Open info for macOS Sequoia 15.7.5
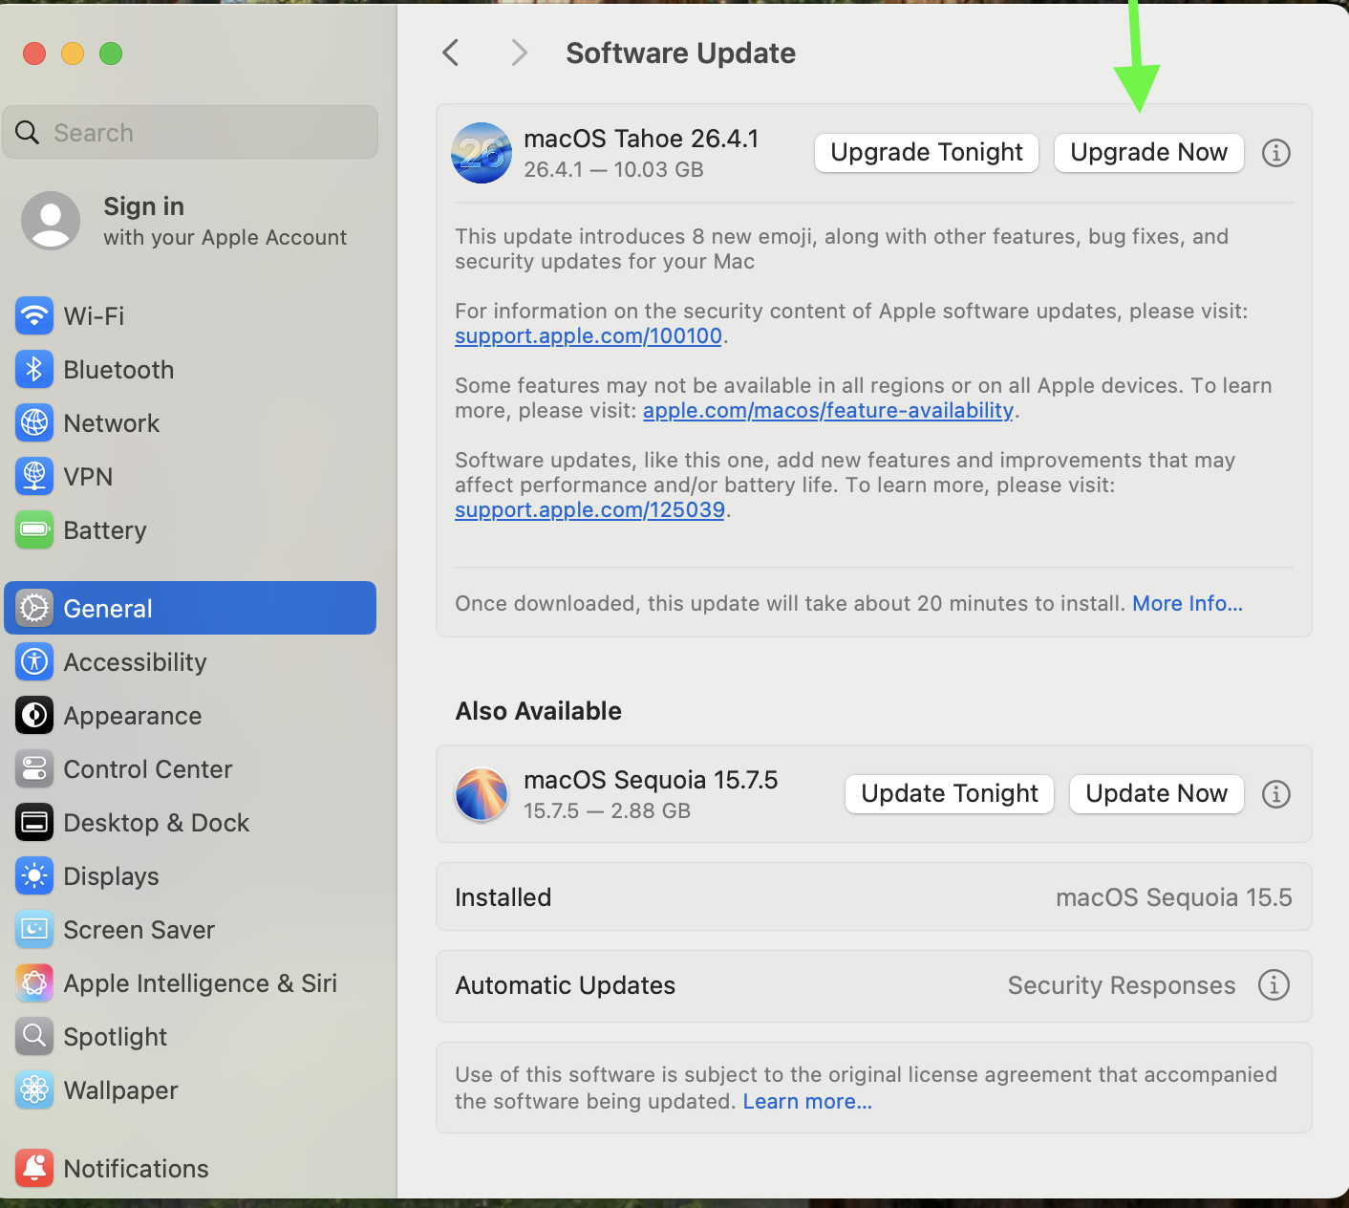The width and height of the screenshot is (1349, 1208). pyautogui.click(x=1276, y=794)
